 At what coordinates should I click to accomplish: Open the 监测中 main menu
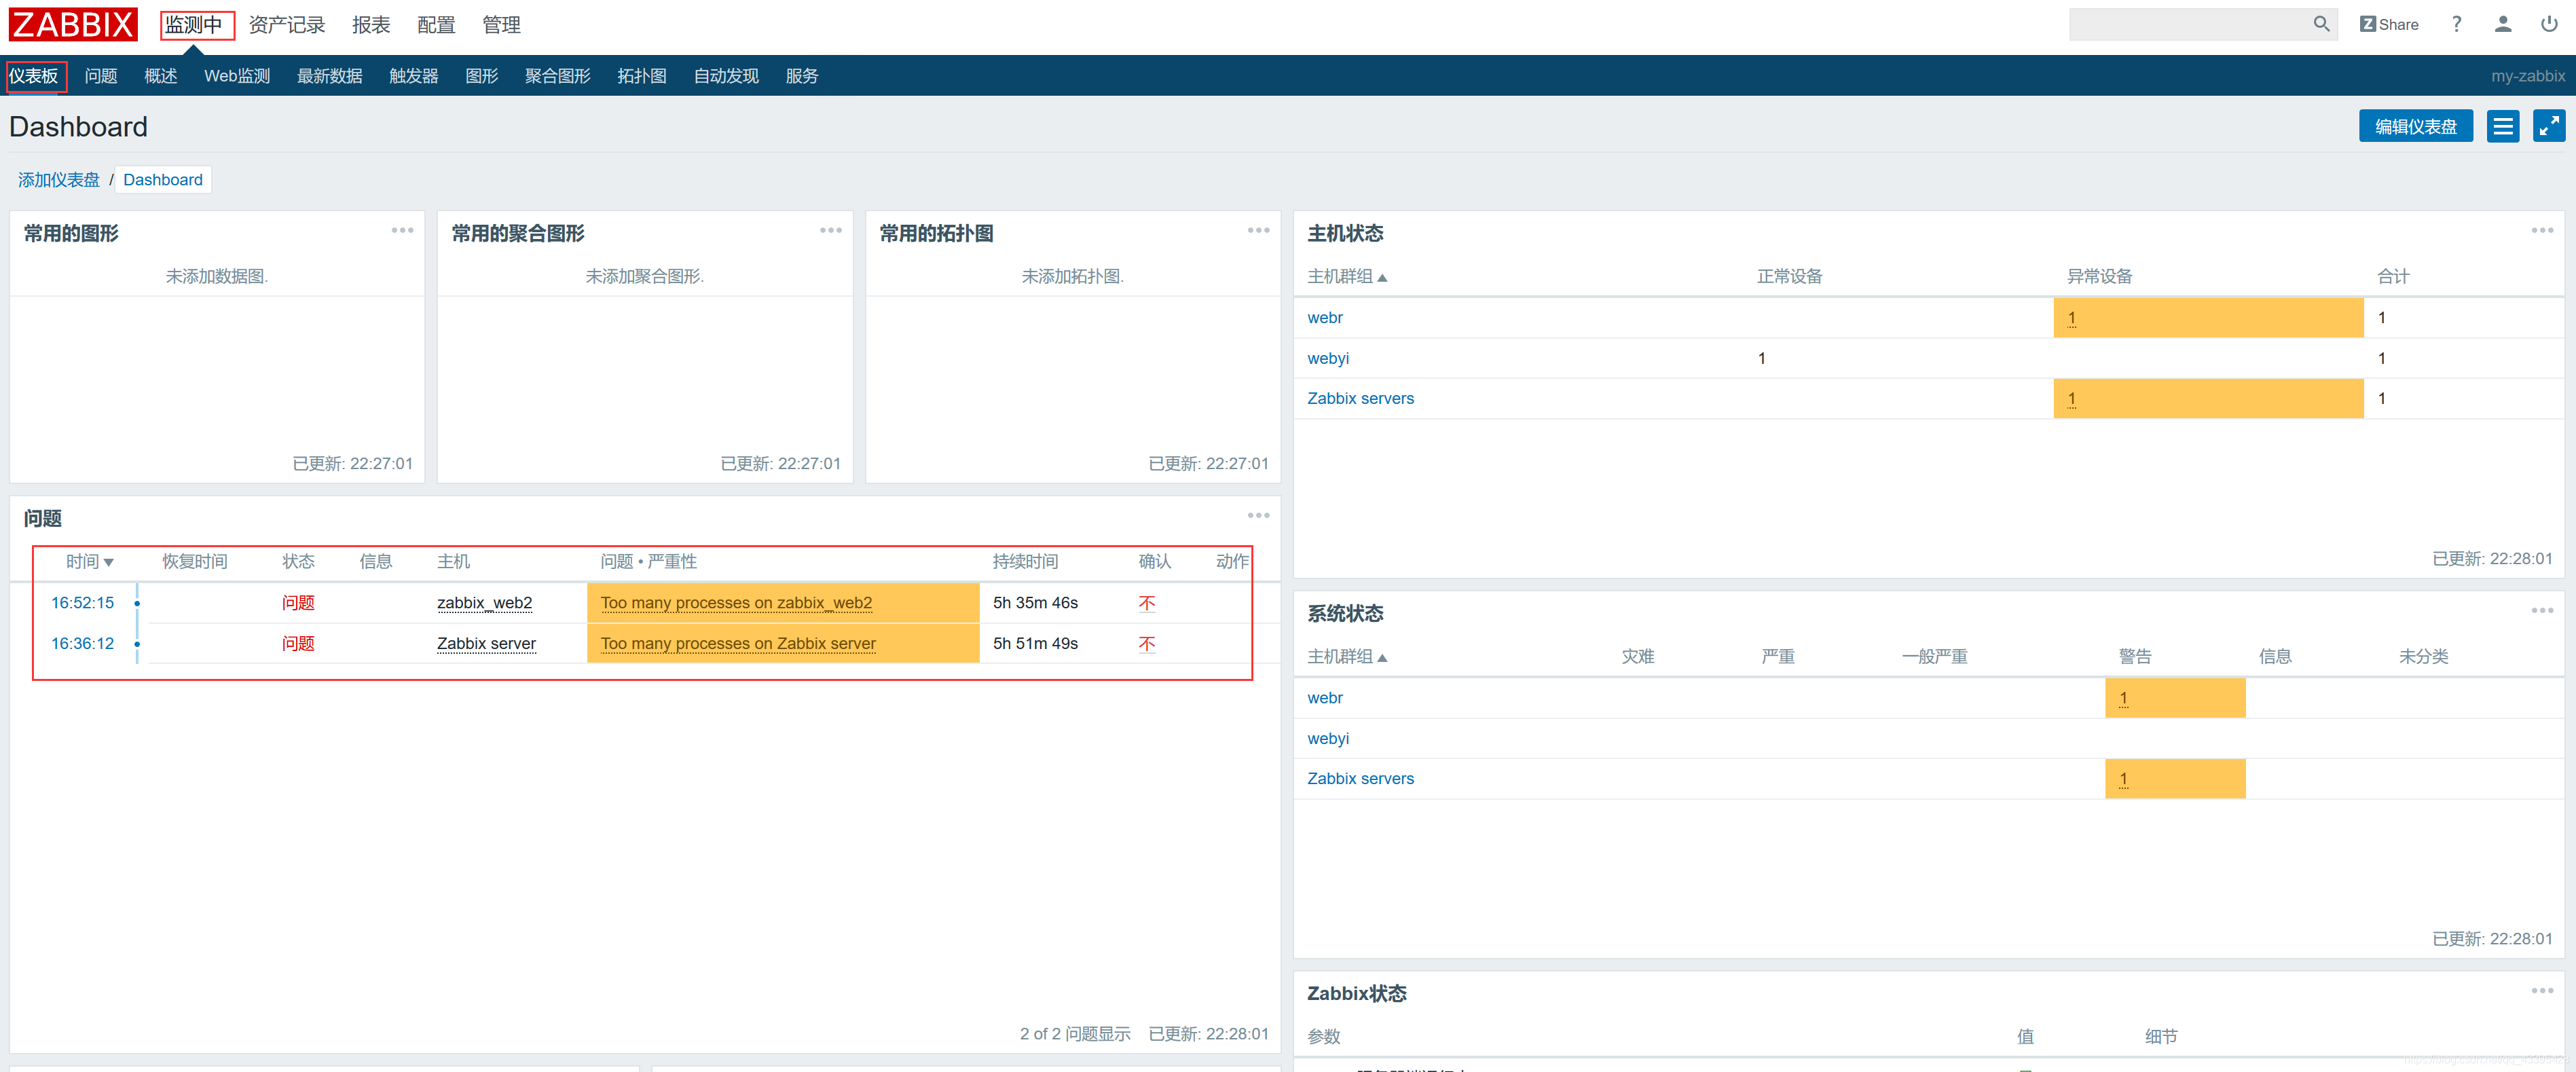195,25
